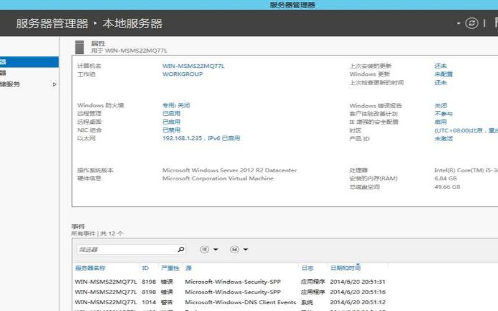Select the highlighted local server sidebar item

click(29, 62)
